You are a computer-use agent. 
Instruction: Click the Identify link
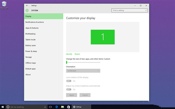click(69, 54)
